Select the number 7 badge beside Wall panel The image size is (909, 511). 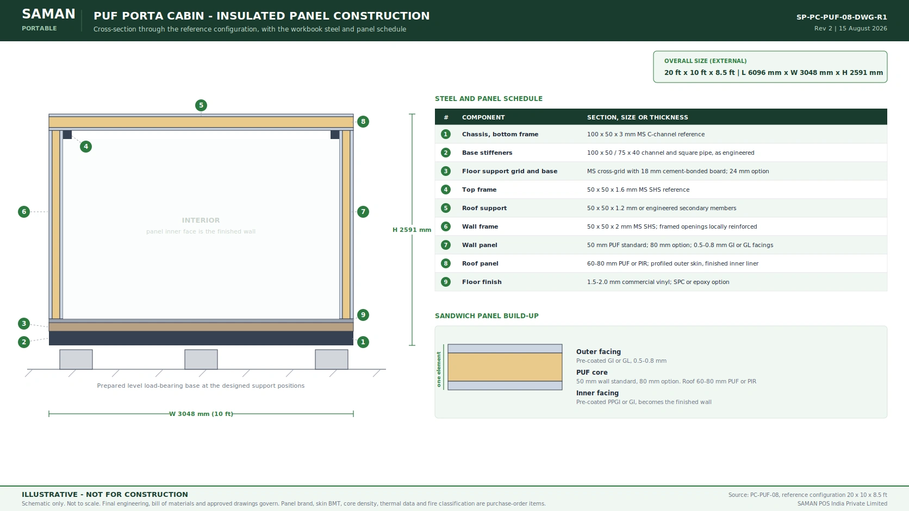tap(446, 245)
